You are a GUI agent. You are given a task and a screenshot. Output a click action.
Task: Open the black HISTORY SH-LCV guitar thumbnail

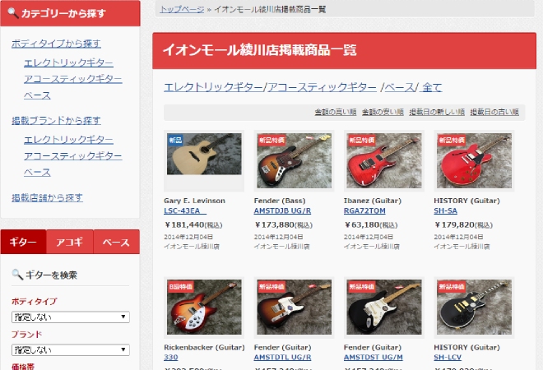pyautogui.click(x=474, y=308)
